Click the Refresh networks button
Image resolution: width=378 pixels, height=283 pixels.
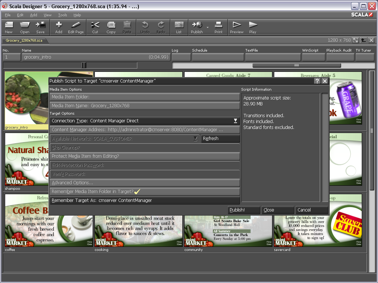(220, 139)
